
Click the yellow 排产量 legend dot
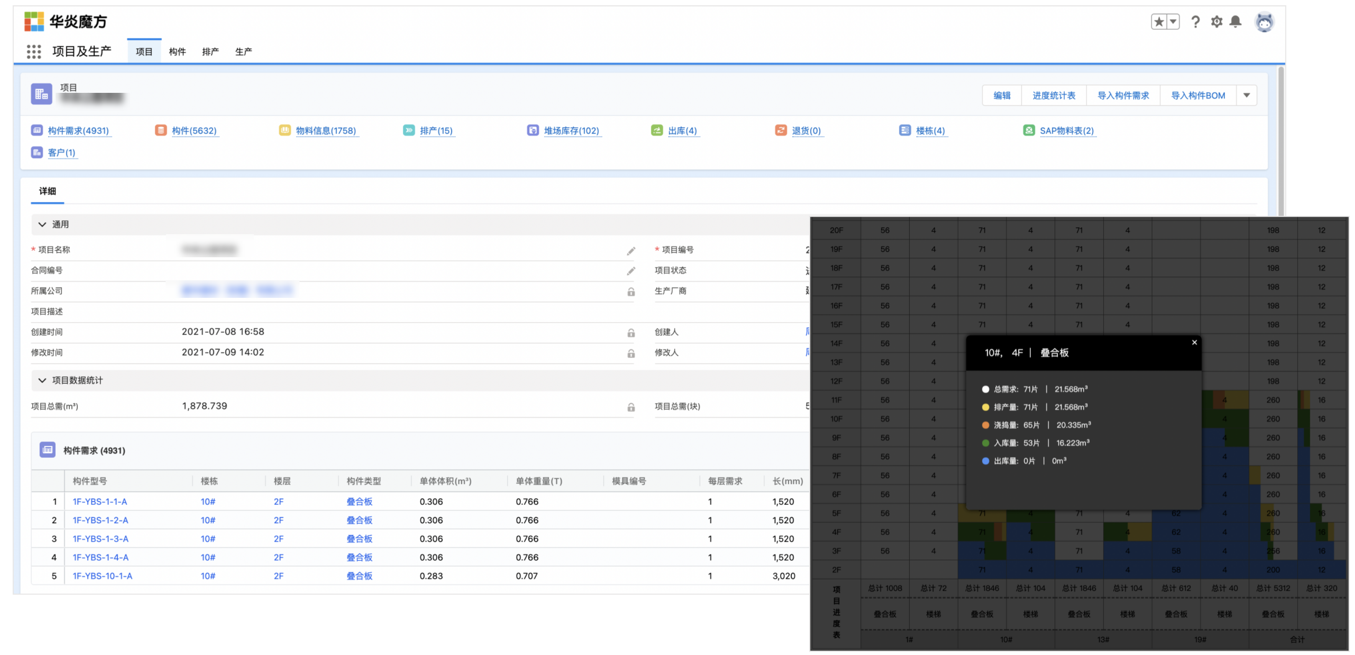click(x=985, y=407)
